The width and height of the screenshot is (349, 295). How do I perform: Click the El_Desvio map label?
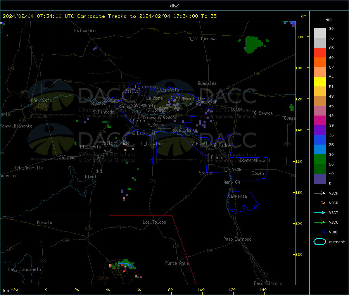point(90,147)
